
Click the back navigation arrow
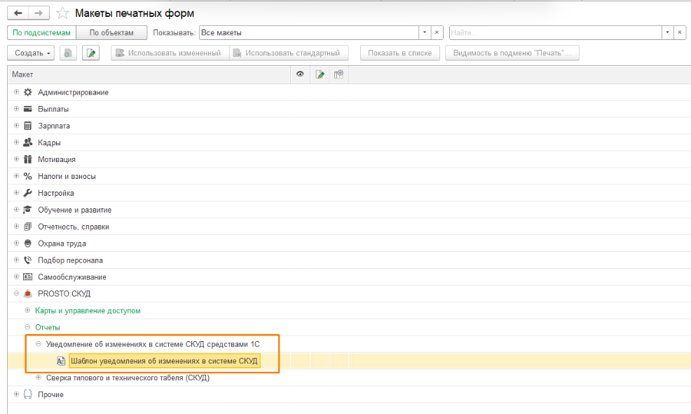[x=18, y=13]
